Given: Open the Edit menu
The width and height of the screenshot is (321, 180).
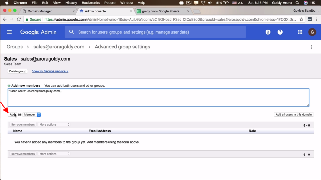Looking at the screenshot, I should tap(45, 3).
